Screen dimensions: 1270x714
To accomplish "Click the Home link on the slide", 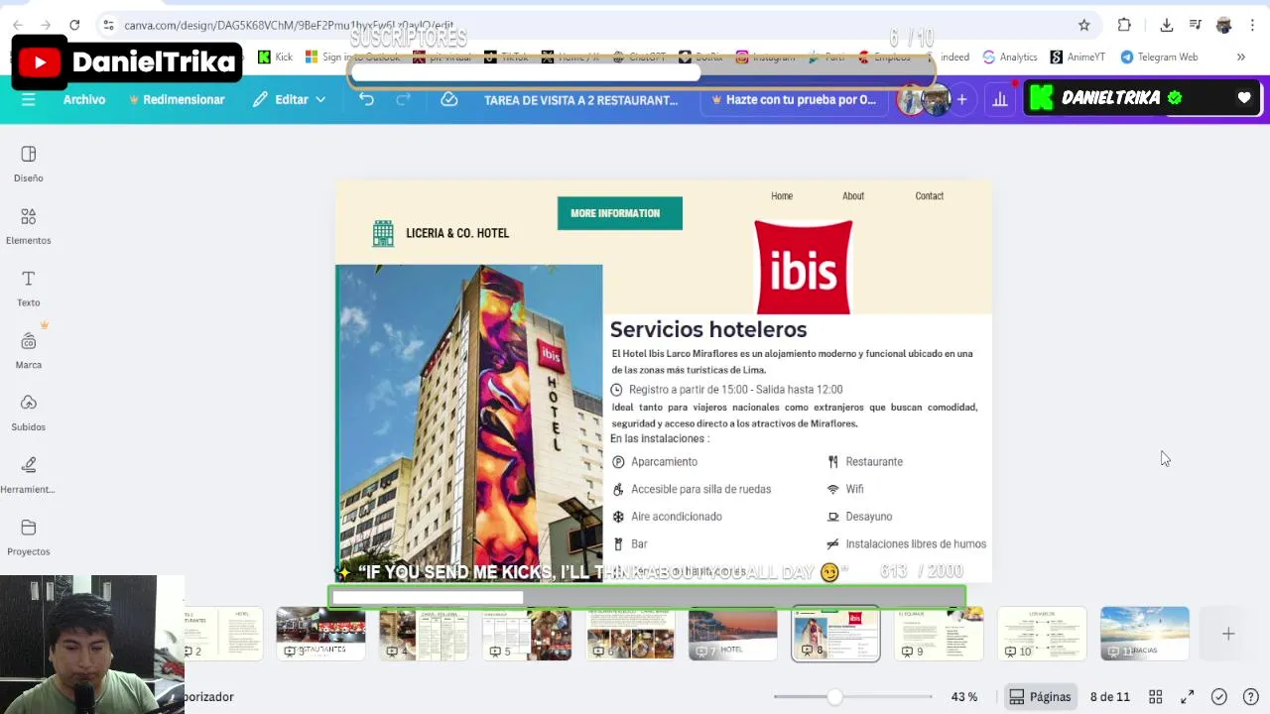I will click(782, 196).
